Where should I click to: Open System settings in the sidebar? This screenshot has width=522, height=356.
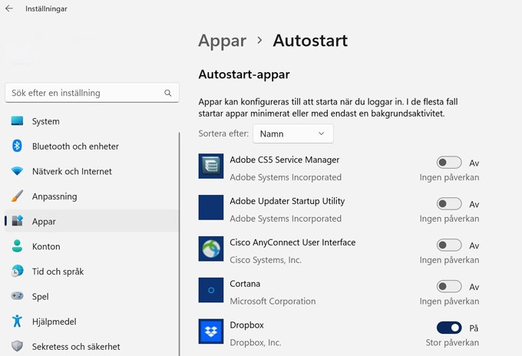(91, 121)
